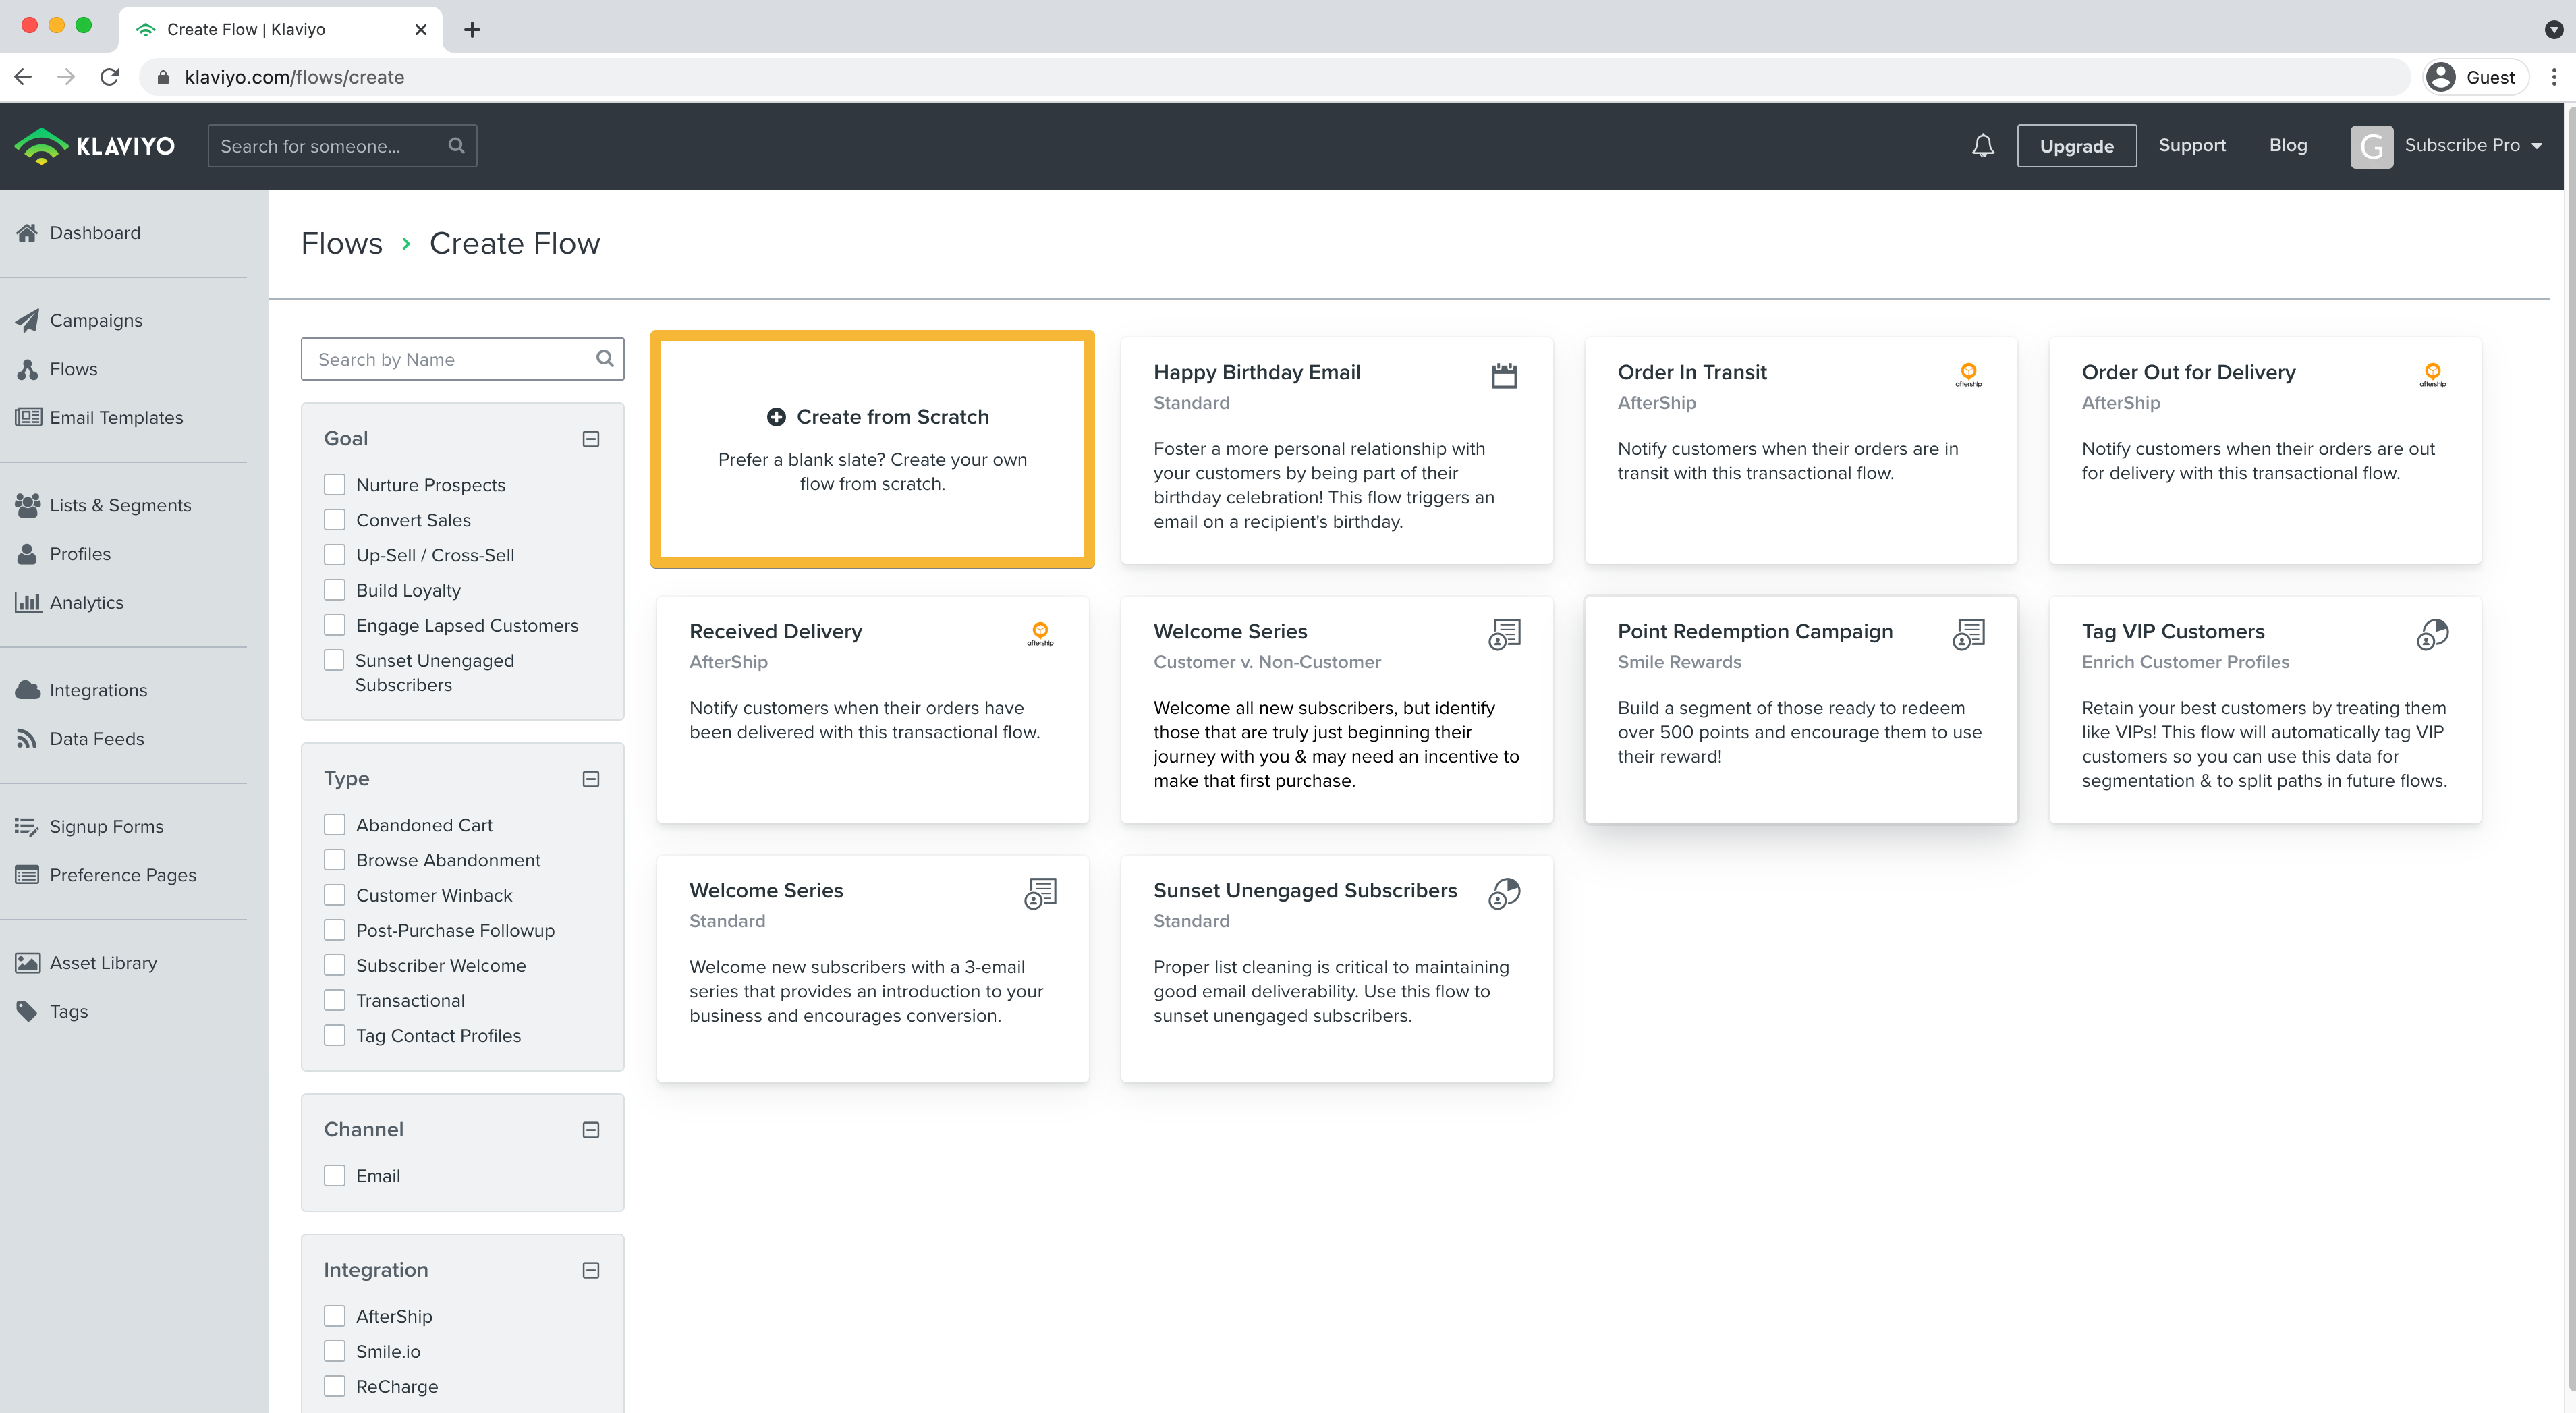This screenshot has height=1413, width=2576.
Task: Click the Dashboard home icon in sidebar
Action: tap(27, 232)
